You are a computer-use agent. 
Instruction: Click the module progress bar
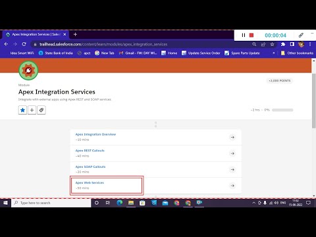pyautogui.click(x=282, y=110)
